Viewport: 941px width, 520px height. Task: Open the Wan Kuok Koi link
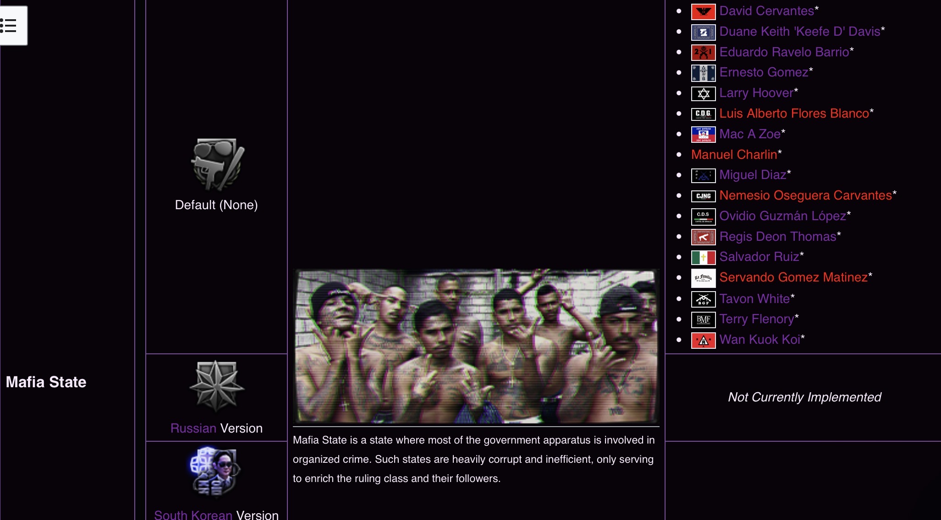pyautogui.click(x=759, y=340)
